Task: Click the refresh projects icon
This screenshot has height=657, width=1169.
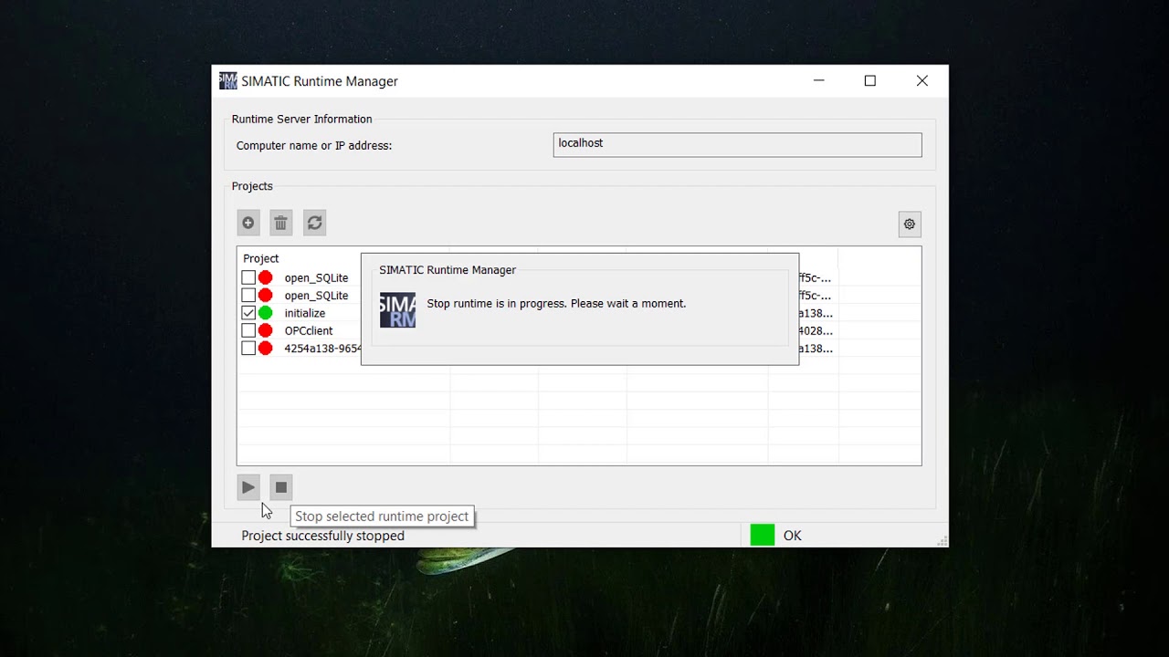Action: (315, 223)
